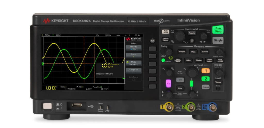Check the Transparent checkbox on screen
Screen dimensions: 264x128
click(134, 72)
